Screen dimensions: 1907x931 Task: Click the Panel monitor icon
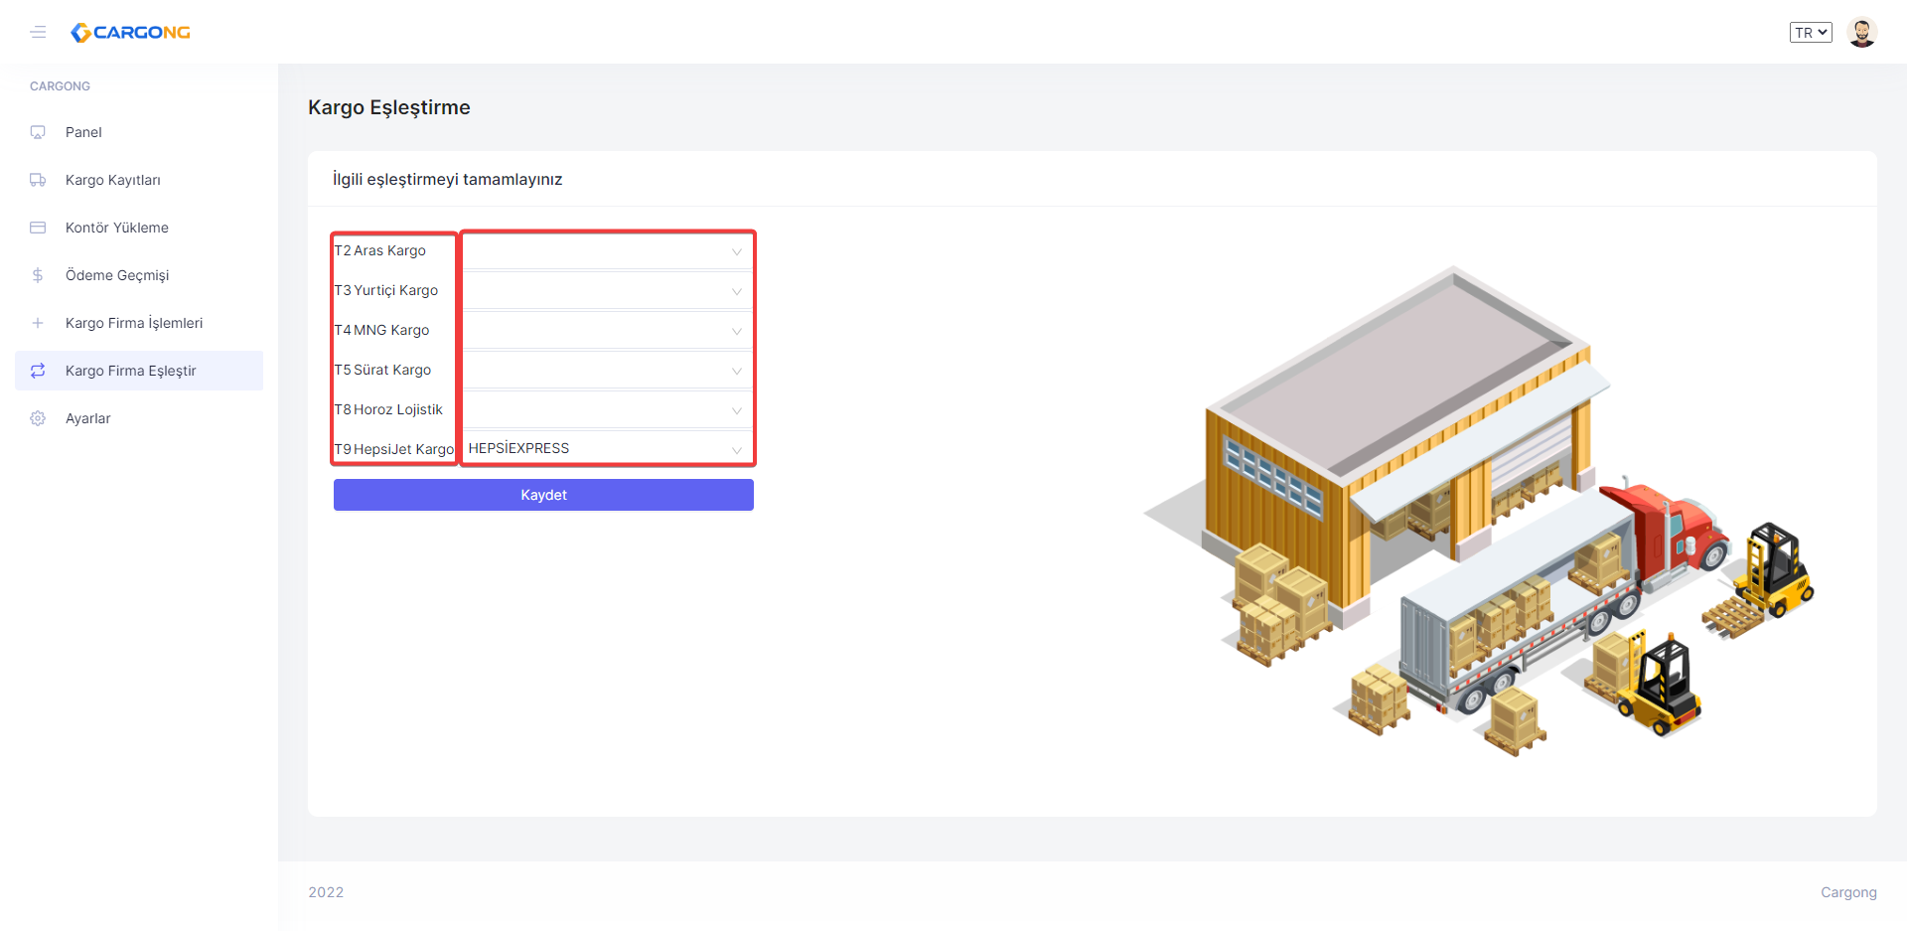pyautogui.click(x=38, y=132)
